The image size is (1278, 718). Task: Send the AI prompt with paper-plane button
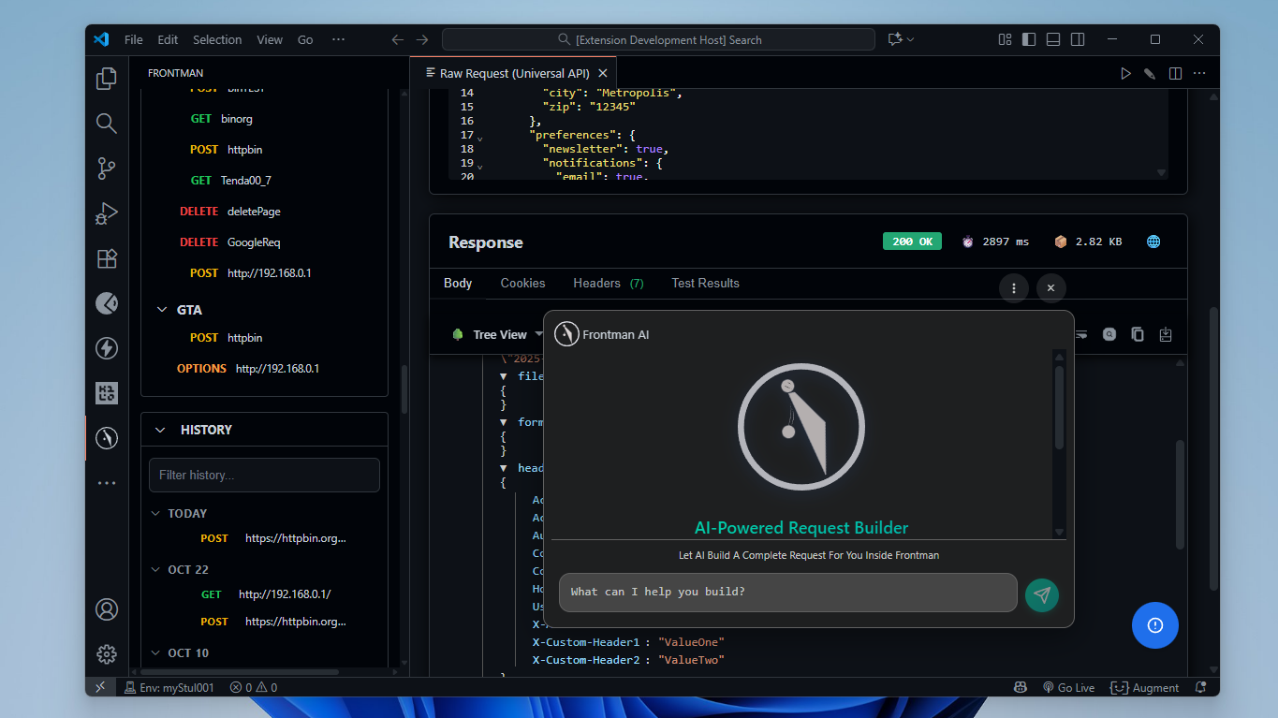1041,593
